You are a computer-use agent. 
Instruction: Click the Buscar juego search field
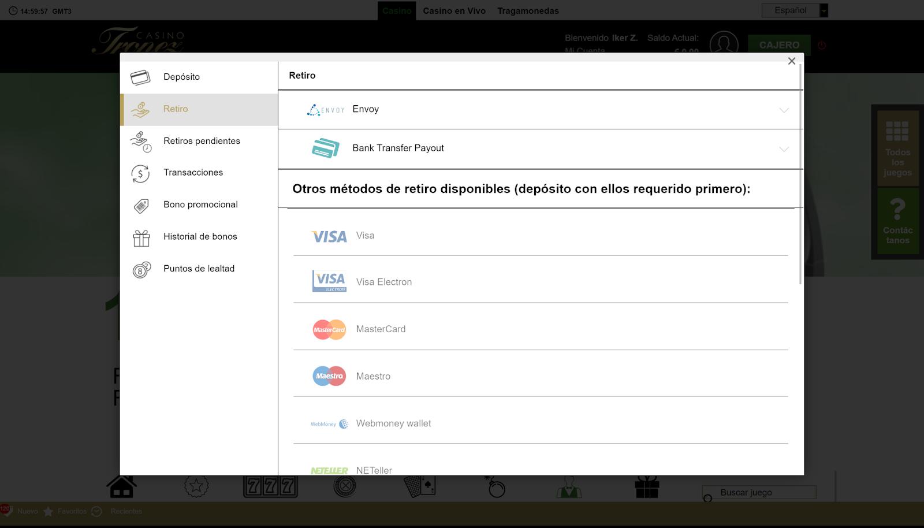[x=759, y=493]
